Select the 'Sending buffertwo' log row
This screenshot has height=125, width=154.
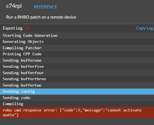pos(77,85)
